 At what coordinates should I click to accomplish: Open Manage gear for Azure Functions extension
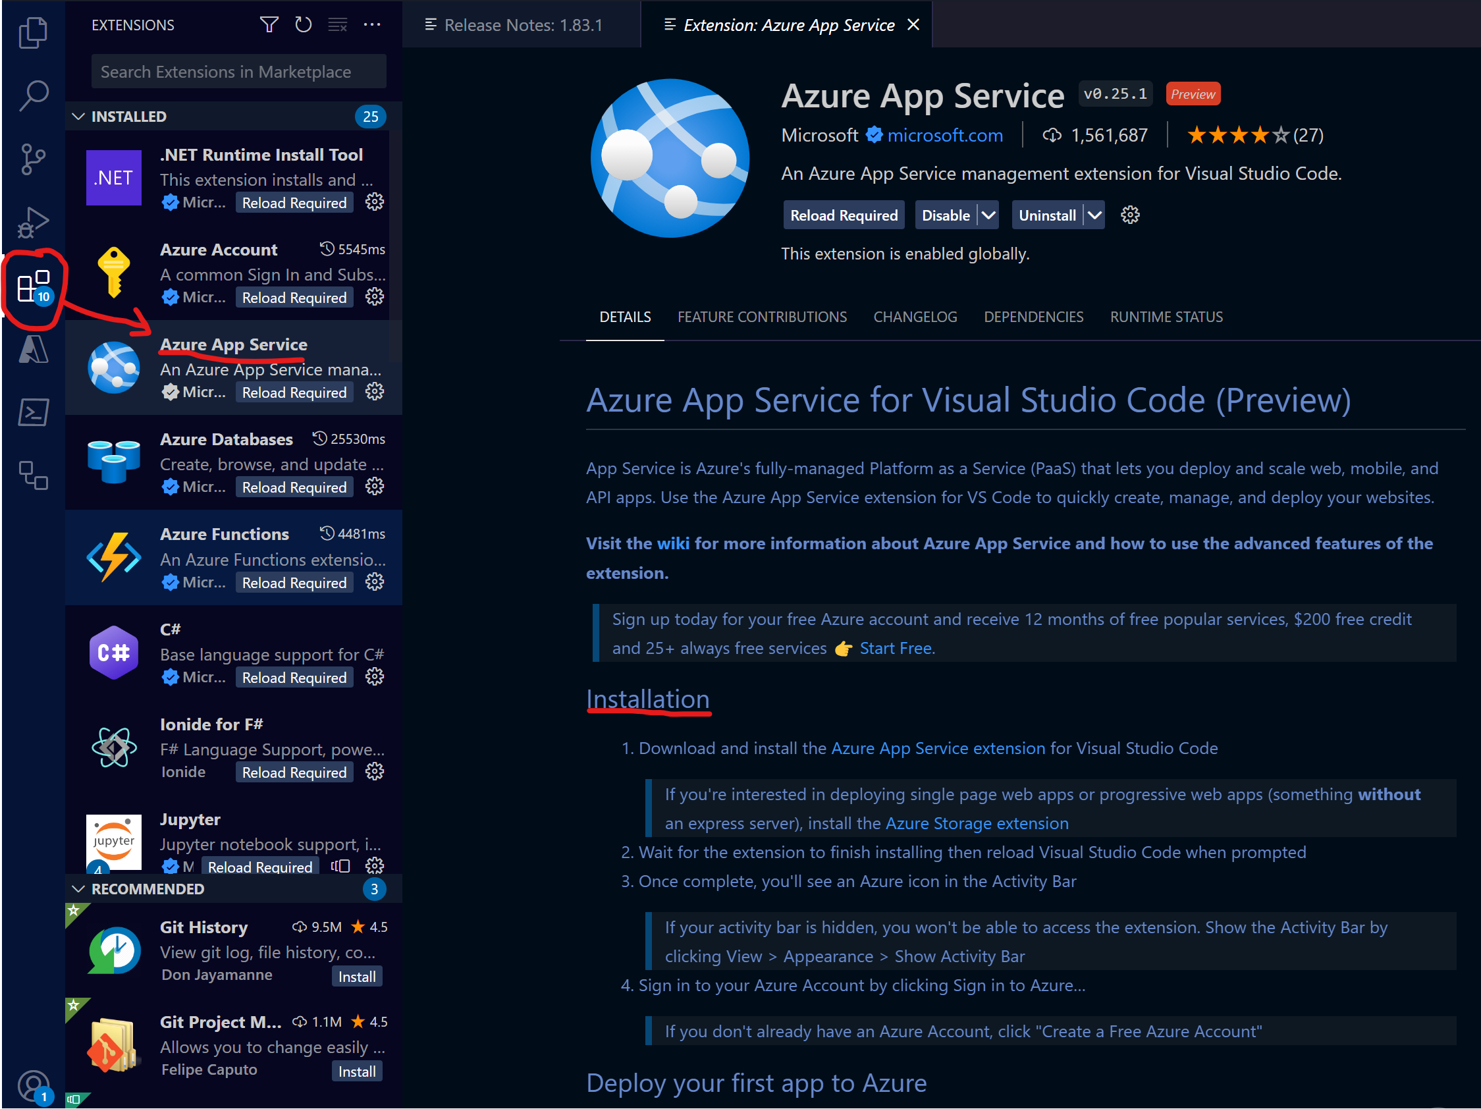[374, 582]
